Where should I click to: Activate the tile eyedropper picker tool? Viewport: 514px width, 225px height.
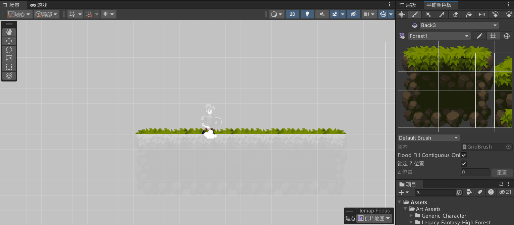[x=442, y=14]
